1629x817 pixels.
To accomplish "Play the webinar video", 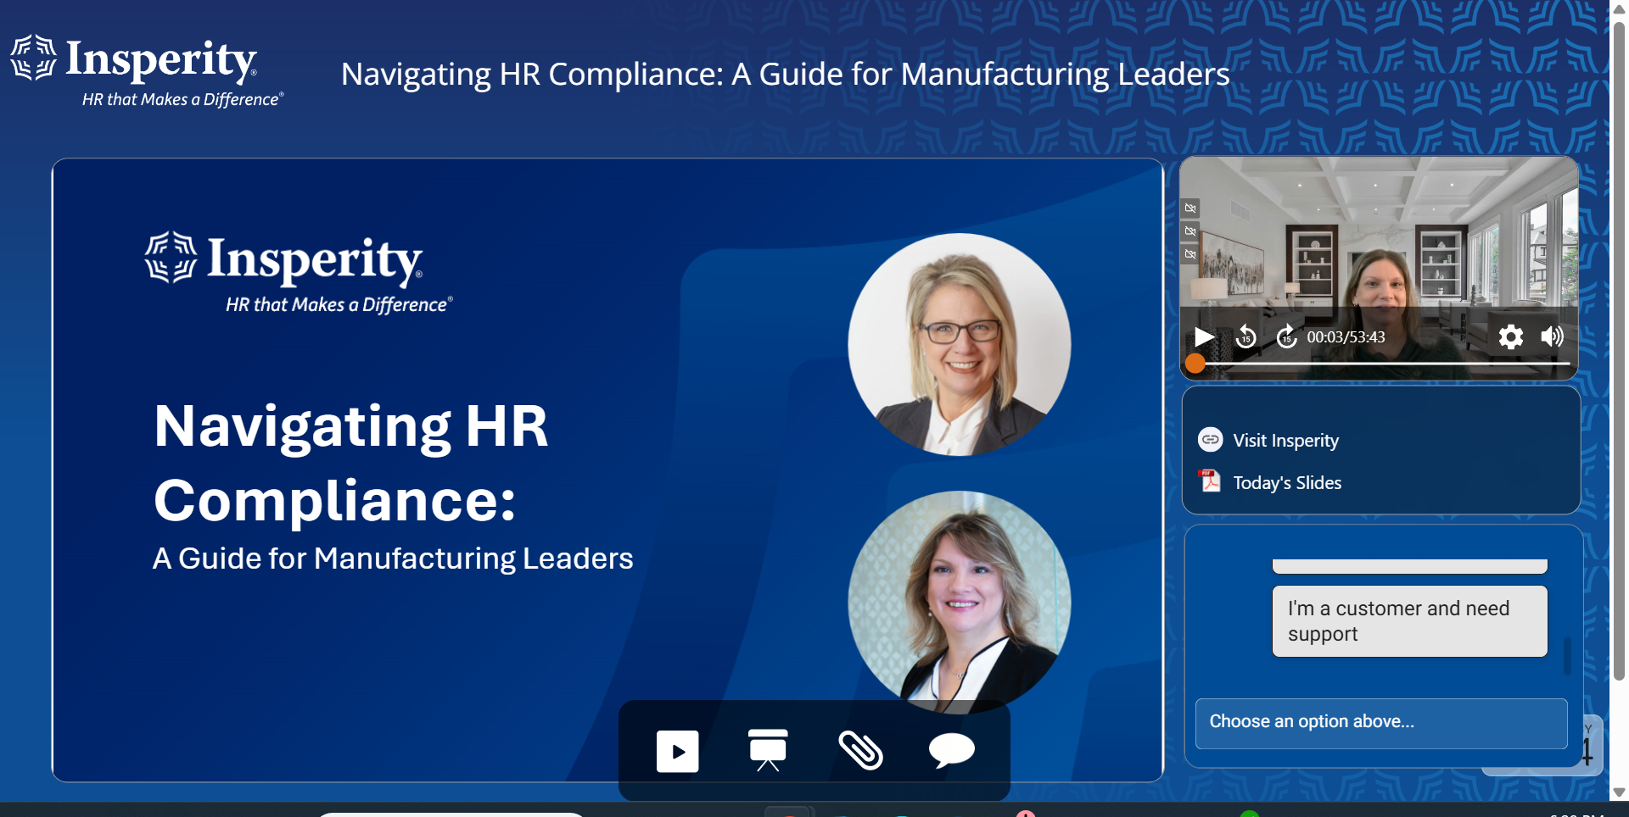I will click(x=1203, y=336).
